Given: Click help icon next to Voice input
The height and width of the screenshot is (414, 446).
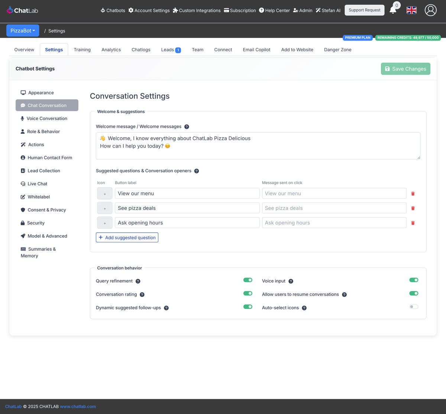Looking at the screenshot, I should tap(291, 281).
